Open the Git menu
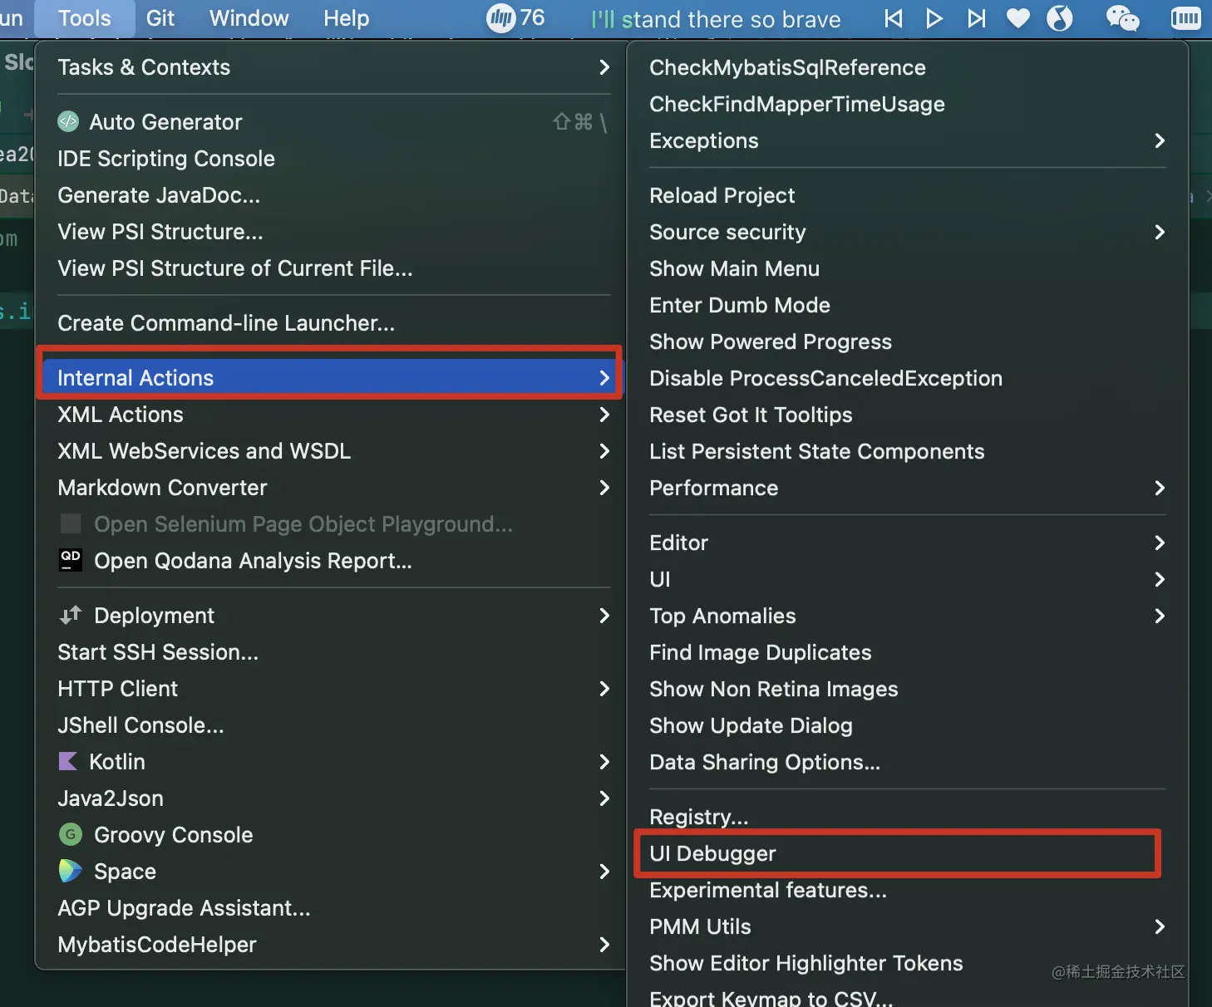 [160, 18]
